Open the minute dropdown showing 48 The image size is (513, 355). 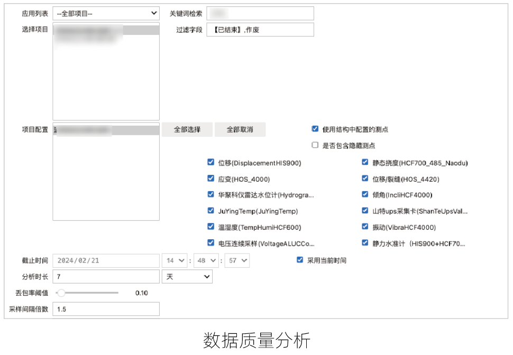point(206,260)
